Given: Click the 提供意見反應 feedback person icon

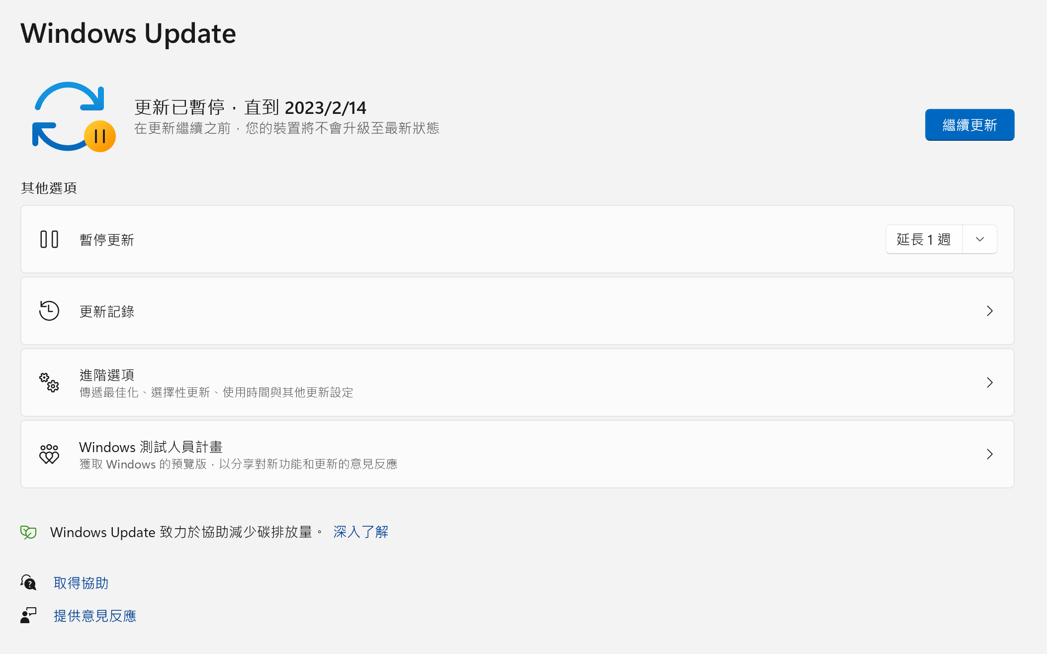Looking at the screenshot, I should pos(28,615).
